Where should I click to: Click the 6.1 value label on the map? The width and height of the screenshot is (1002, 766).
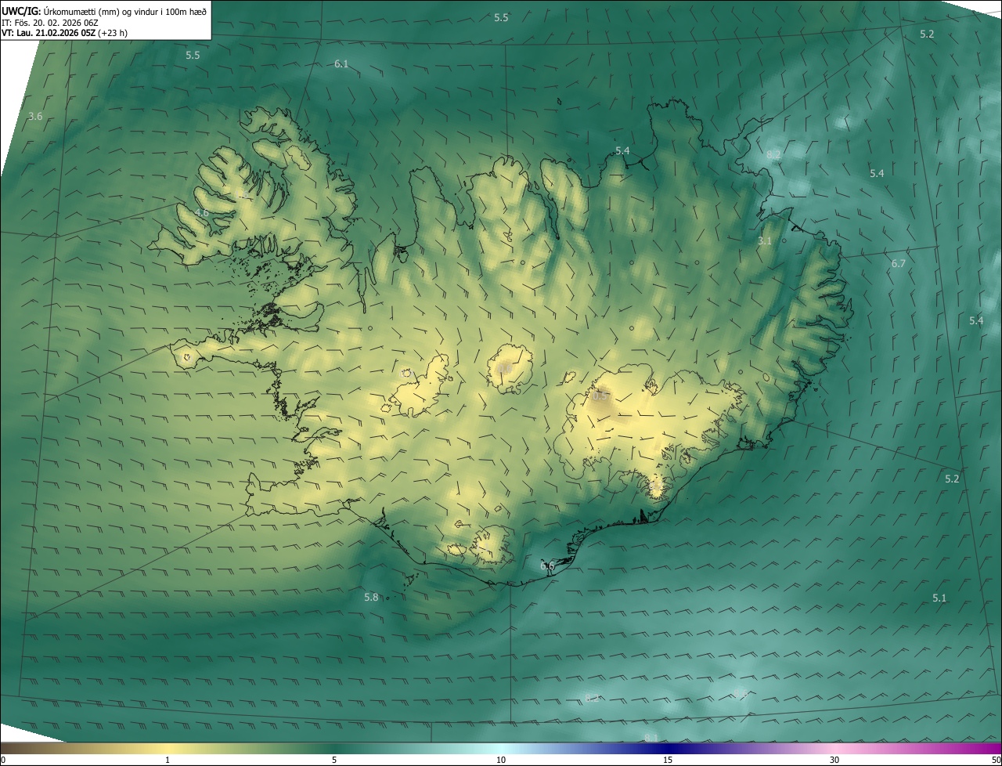point(341,64)
